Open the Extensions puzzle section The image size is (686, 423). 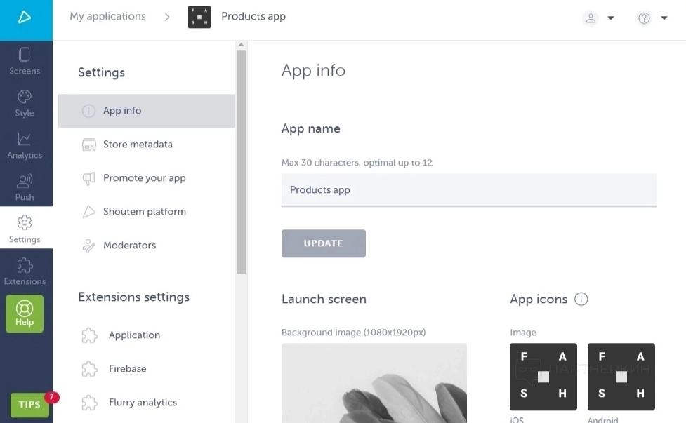coord(25,271)
